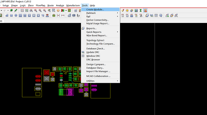207x115 pixels.
Task: Toggle the grid display icon
Action: (76, 10)
